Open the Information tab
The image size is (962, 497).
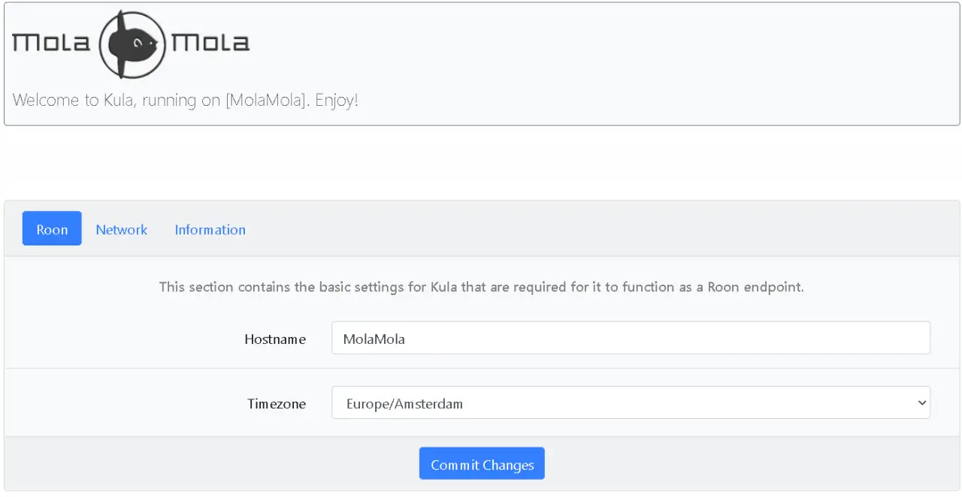click(210, 230)
